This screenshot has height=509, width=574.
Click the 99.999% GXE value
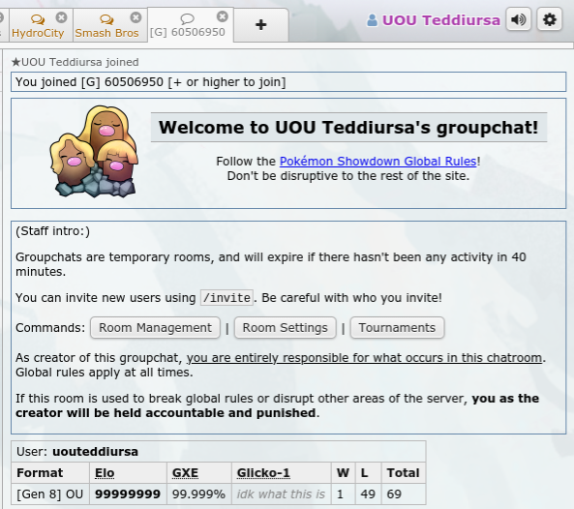coord(198,494)
